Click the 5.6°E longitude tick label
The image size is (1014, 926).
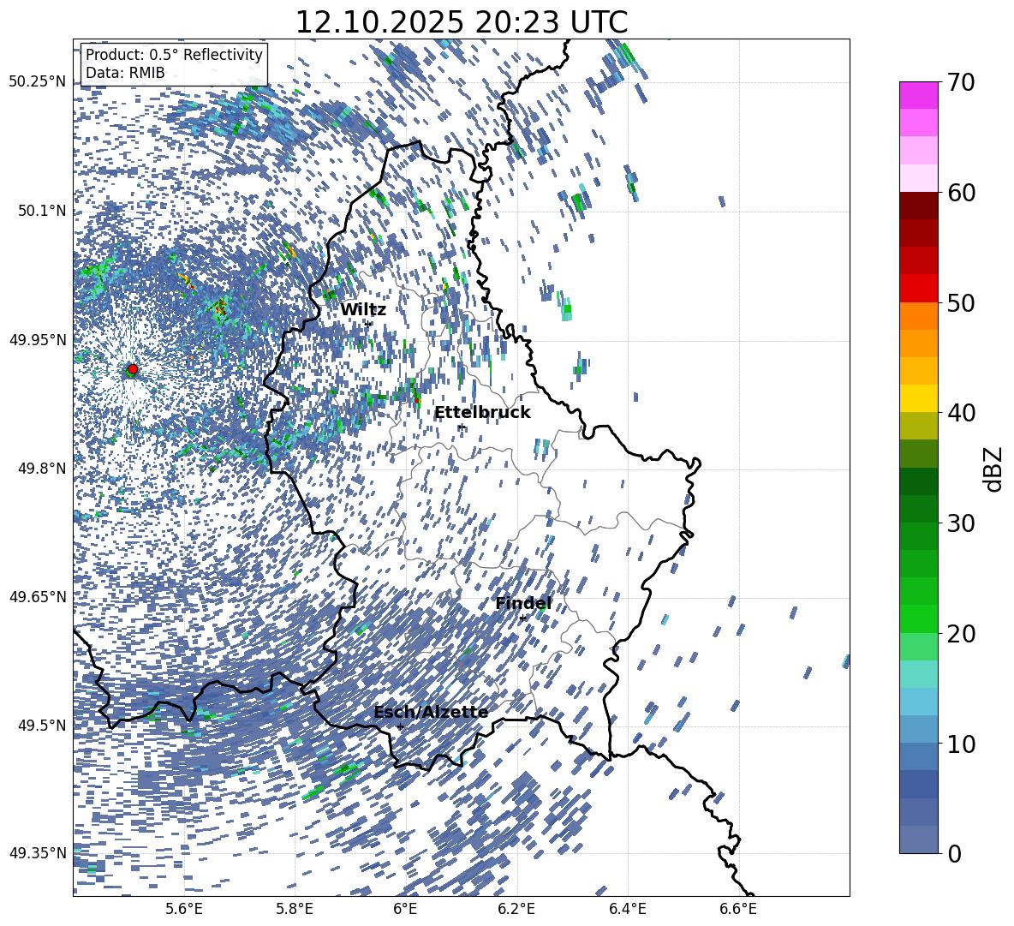183,909
